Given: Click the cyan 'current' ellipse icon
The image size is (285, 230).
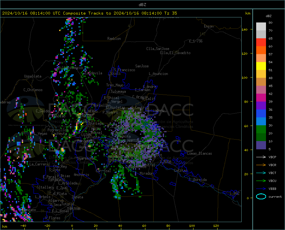Looking at the screenshot, I should (x=261, y=196).
